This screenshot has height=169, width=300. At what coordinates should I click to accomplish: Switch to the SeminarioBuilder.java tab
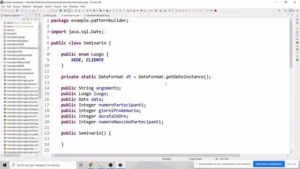(98, 15)
